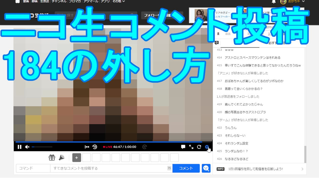The height and width of the screenshot is (179, 319).
Task: Open the 生放送 menu item in top bar
Action: tap(45, 1)
